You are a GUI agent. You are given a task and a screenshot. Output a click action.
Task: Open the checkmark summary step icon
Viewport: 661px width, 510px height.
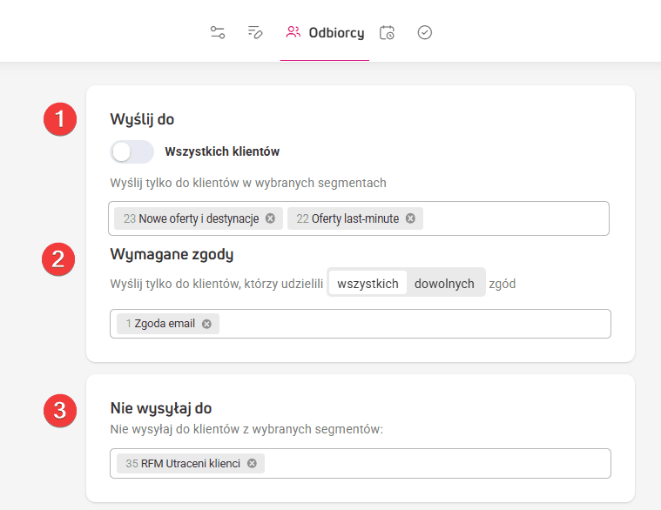point(425,32)
